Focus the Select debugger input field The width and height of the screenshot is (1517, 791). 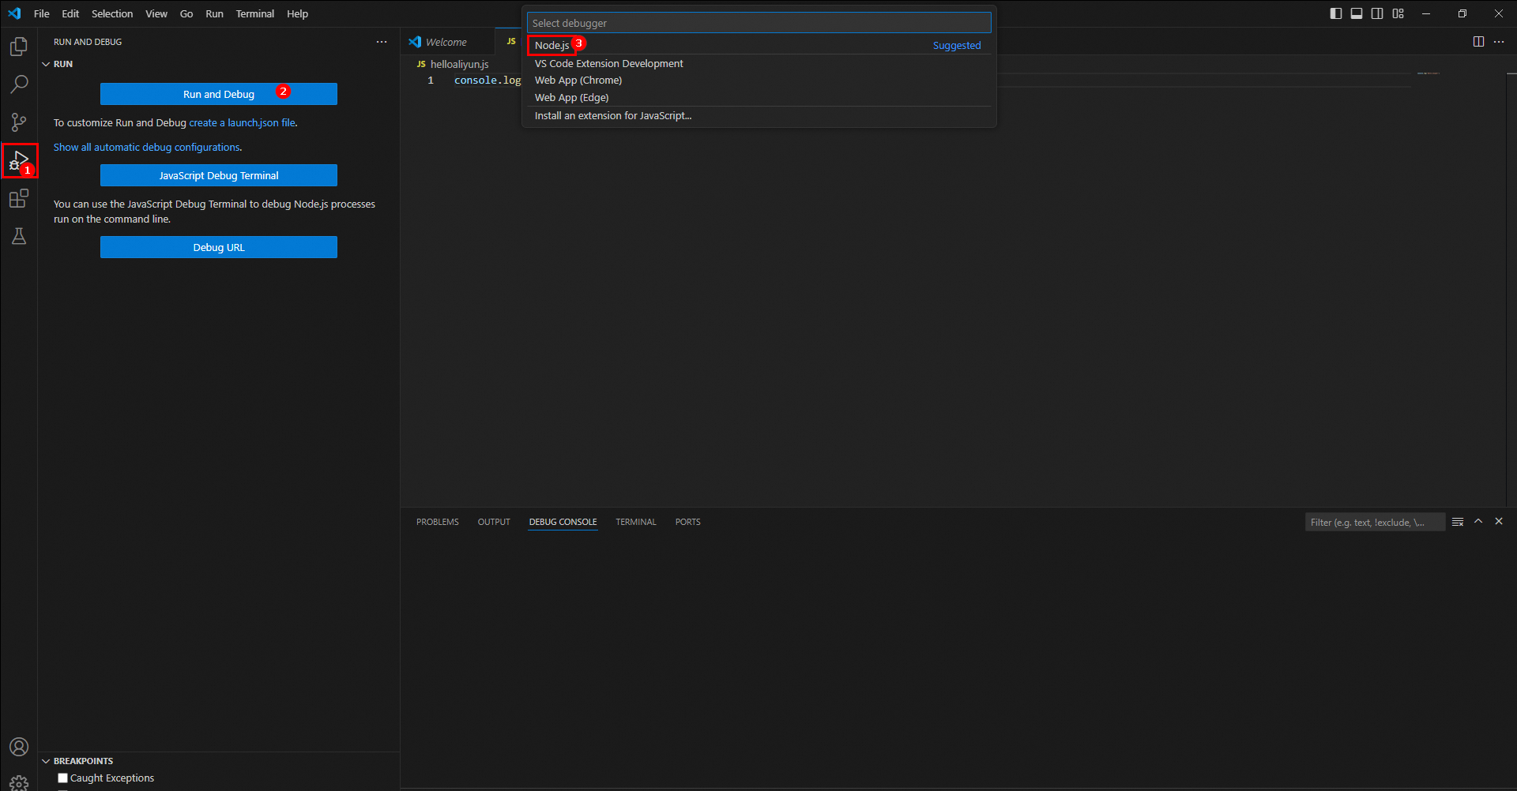pos(758,23)
